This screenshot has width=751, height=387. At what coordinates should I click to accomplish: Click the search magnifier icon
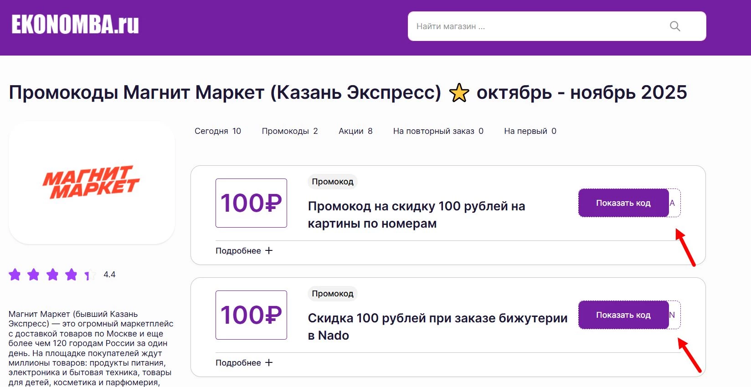pyautogui.click(x=675, y=26)
